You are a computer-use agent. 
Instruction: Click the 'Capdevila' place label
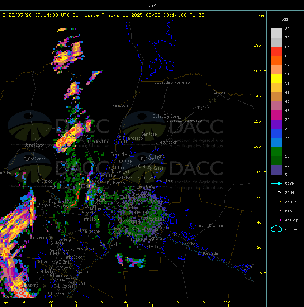click(x=98, y=142)
